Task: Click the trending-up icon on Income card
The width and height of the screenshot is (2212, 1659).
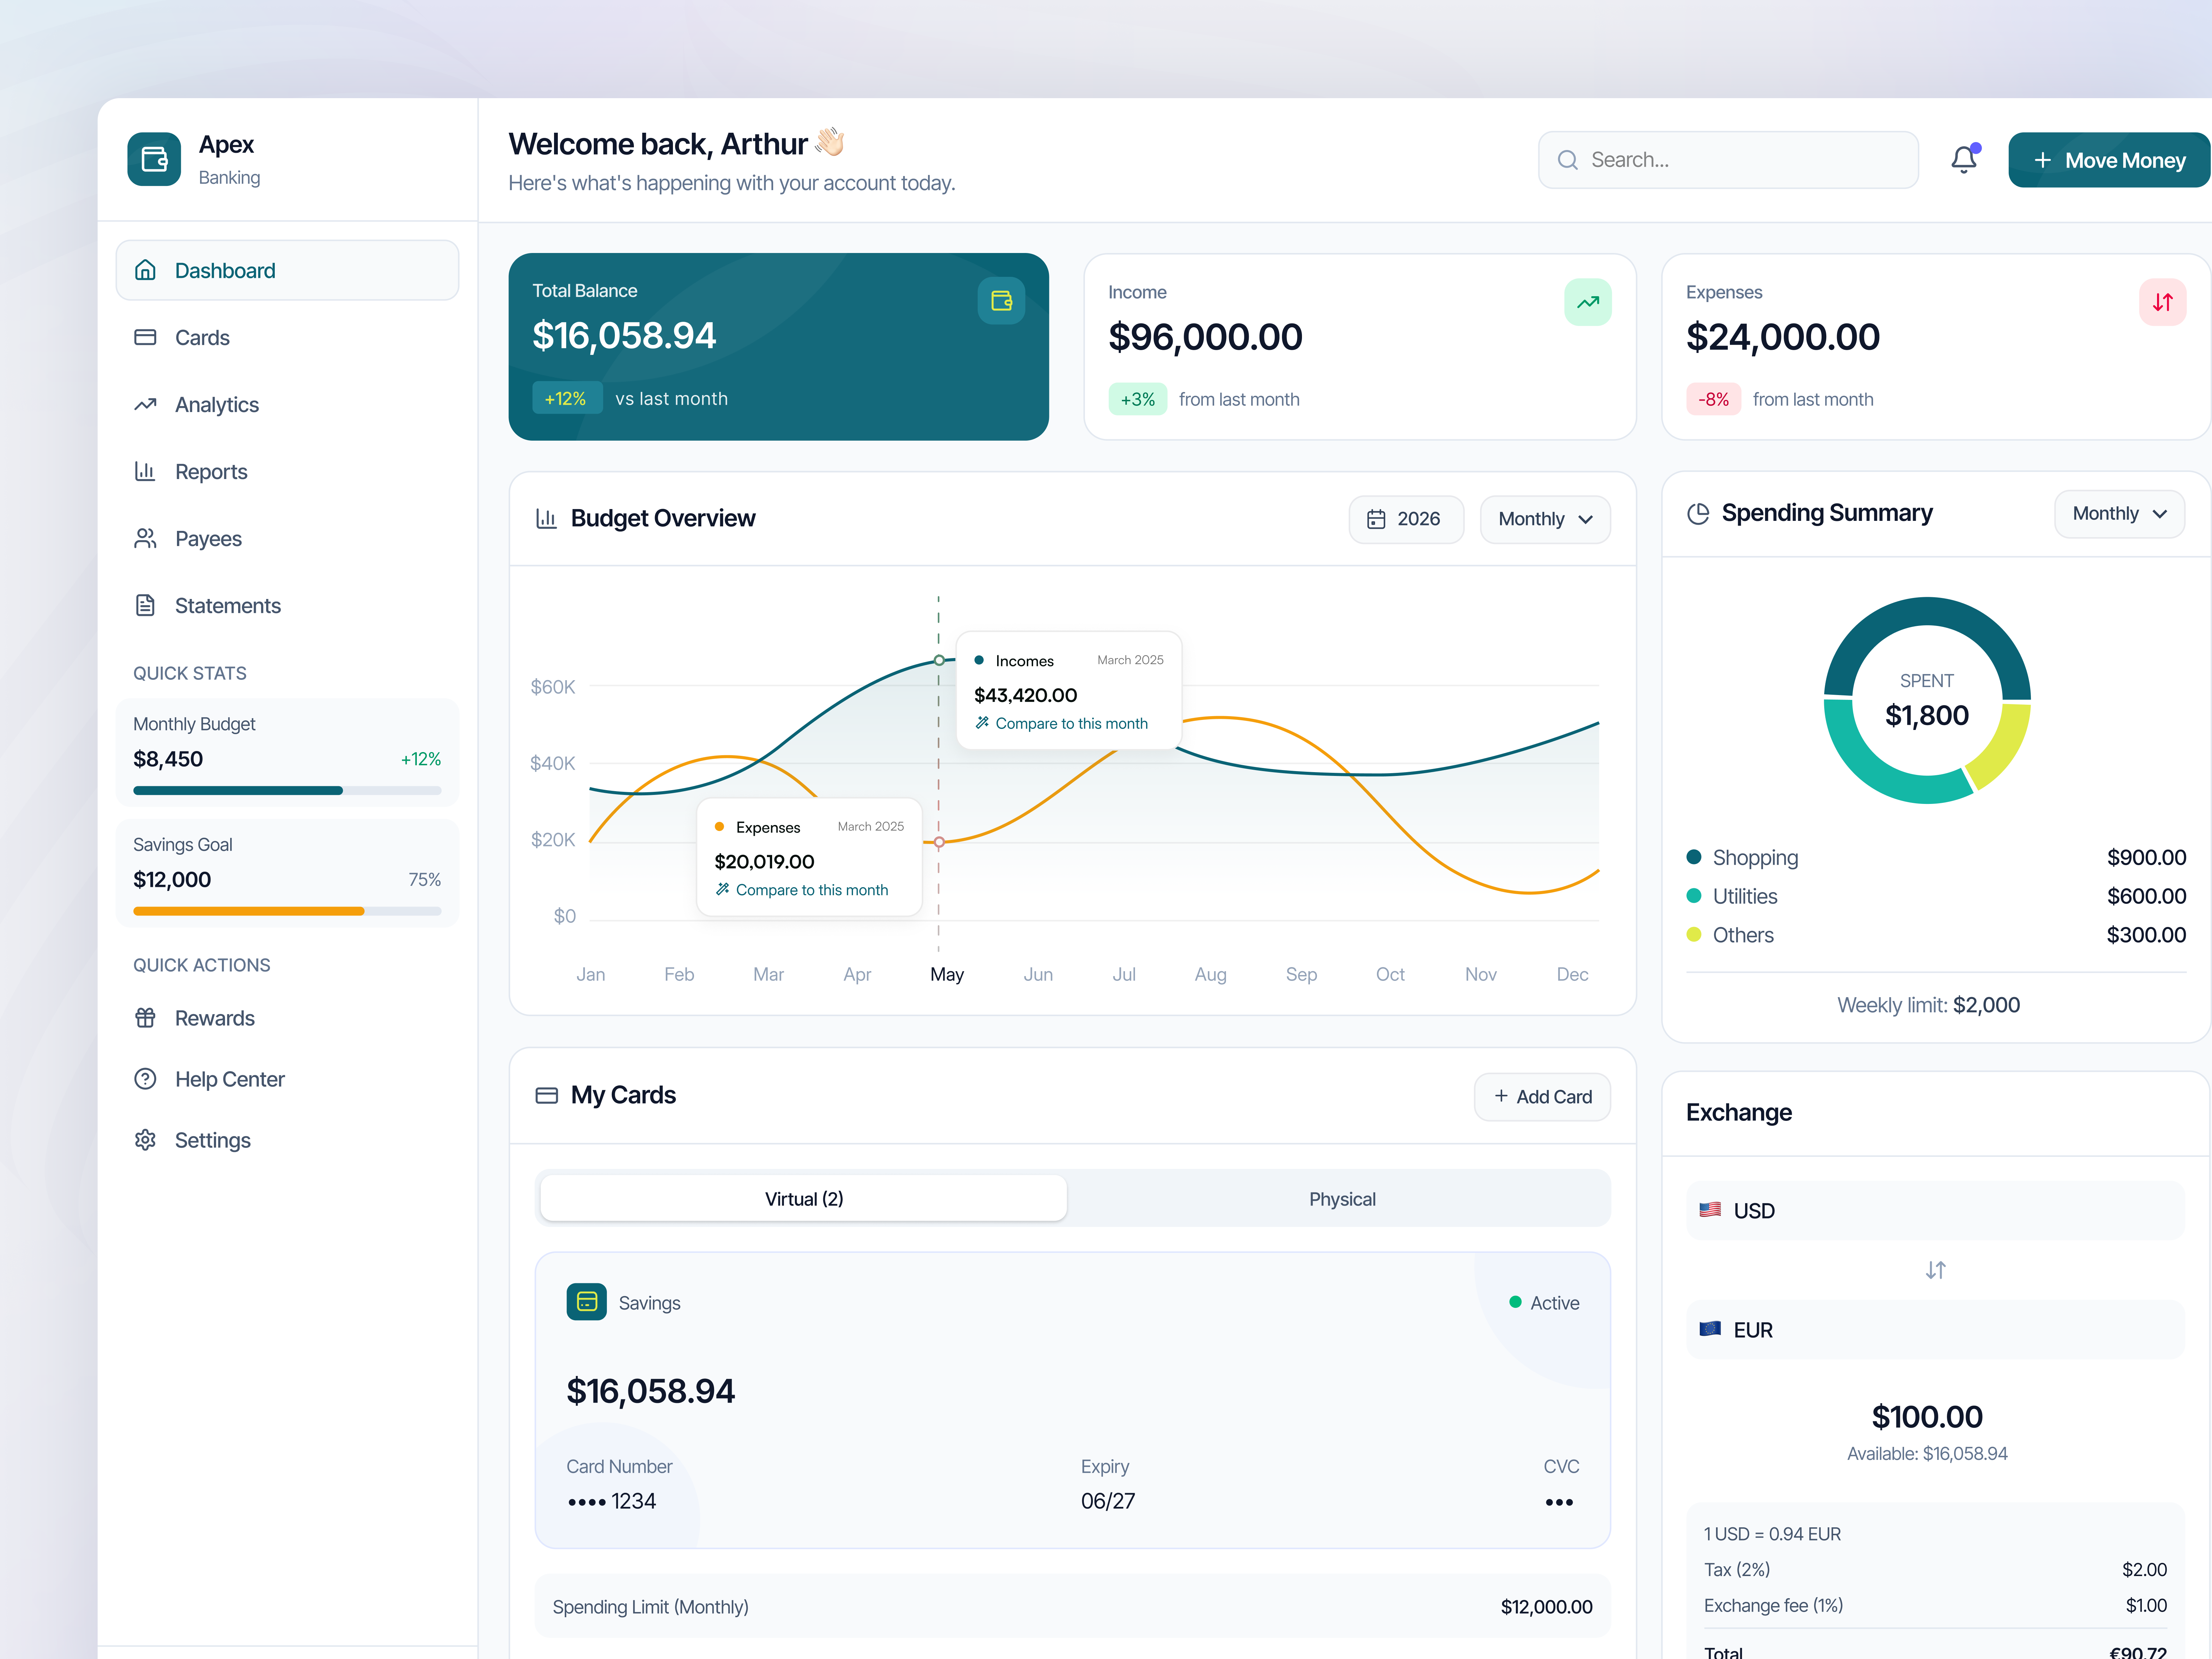Action: (x=1588, y=302)
